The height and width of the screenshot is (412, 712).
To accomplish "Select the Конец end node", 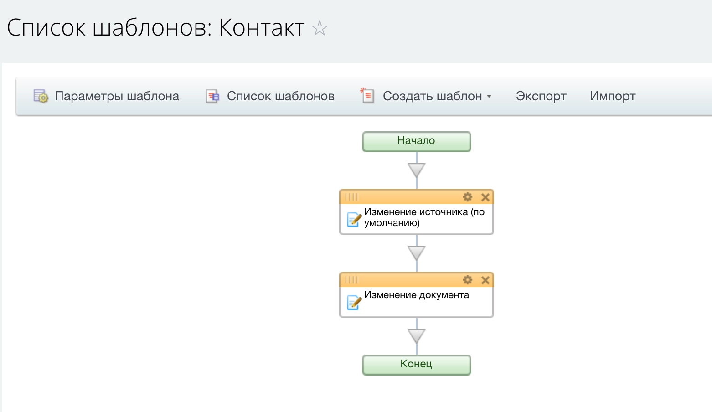I will [x=416, y=365].
